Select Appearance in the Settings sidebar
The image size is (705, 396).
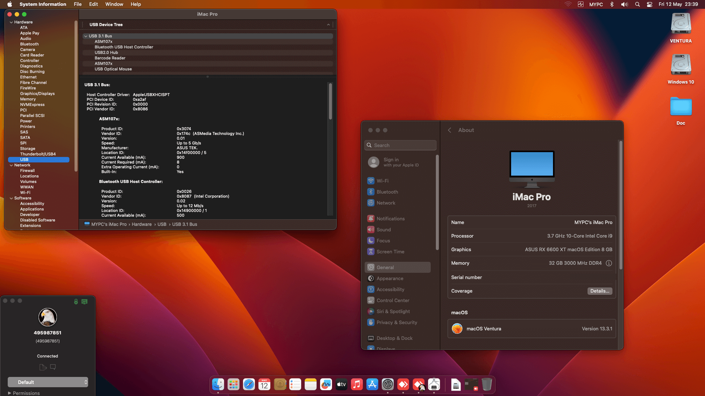398,278
